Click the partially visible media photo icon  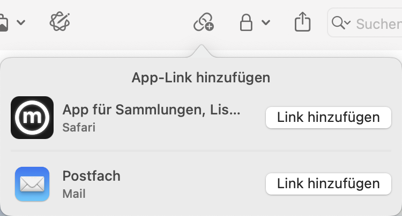pyautogui.click(x=4, y=23)
